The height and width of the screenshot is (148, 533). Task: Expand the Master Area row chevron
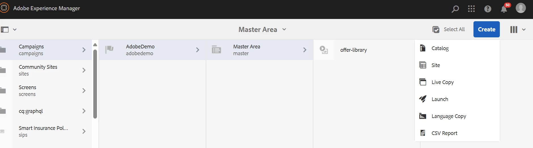[305, 50]
